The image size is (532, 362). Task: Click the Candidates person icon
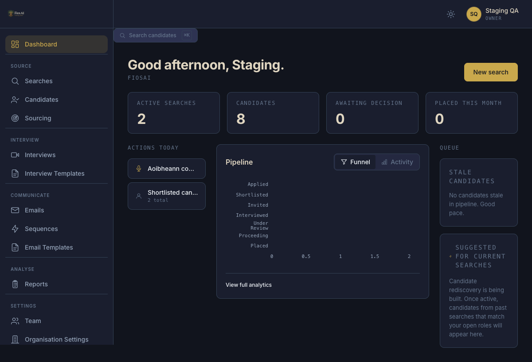(x=15, y=100)
